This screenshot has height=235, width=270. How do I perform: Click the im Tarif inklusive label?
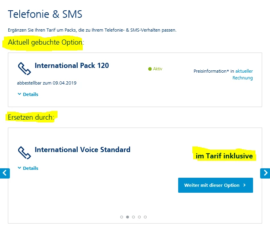pos(224,156)
